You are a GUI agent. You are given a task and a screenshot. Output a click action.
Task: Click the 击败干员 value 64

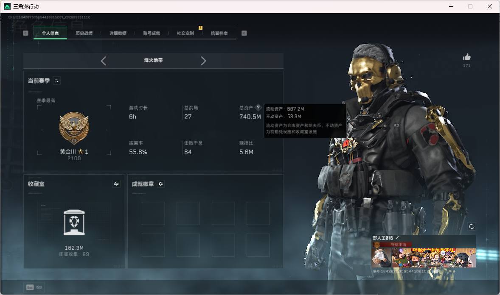188,152
